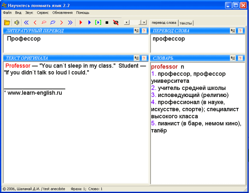Screen dimensions: 249x193
Task: Click font button in СЛОВАРЬ panel header
Action: [x=233, y=58]
